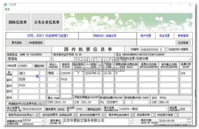This screenshot has width=199, height=129.
Task: Click the insurance field XXX
Action: click(185, 109)
